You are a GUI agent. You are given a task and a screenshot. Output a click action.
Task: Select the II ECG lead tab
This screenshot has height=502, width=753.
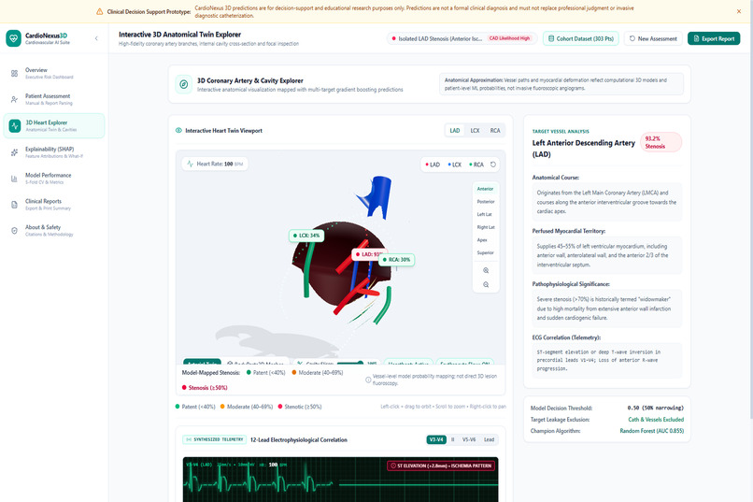pyautogui.click(x=452, y=439)
